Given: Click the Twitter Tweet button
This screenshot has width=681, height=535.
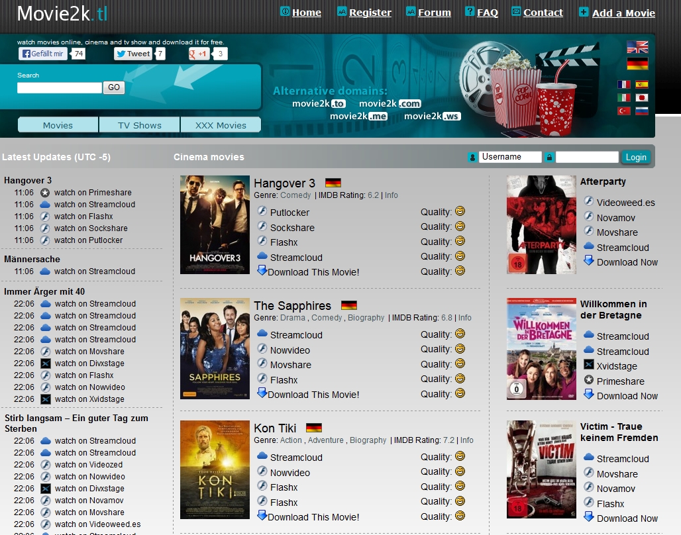Looking at the screenshot, I should pyautogui.click(x=133, y=54).
